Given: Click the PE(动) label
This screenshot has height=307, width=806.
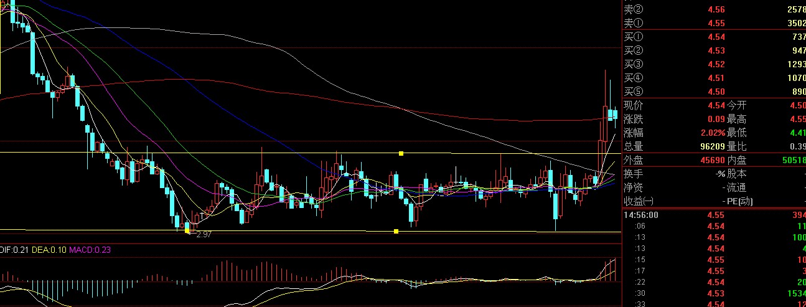Looking at the screenshot, I should coord(739,201).
